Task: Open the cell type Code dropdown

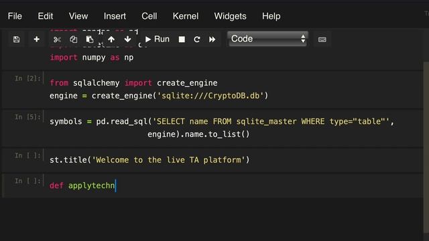Action: pos(268,39)
